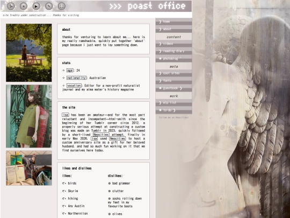Image resolution: width=290 pixels, height=218 pixels.
Task: Click 'clutter' in the dislikes list
Action: [x=118, y=191]
